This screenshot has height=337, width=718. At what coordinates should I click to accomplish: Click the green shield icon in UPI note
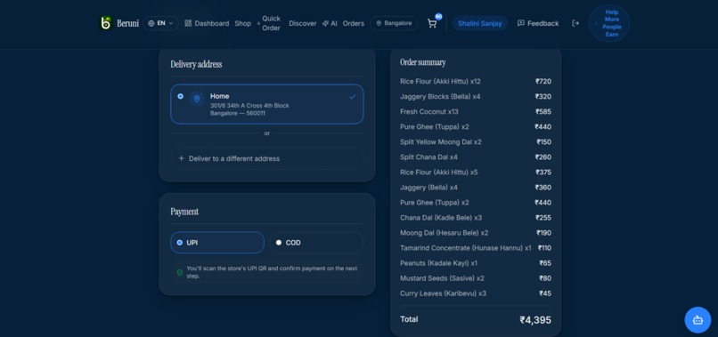(x=180, y=272)
